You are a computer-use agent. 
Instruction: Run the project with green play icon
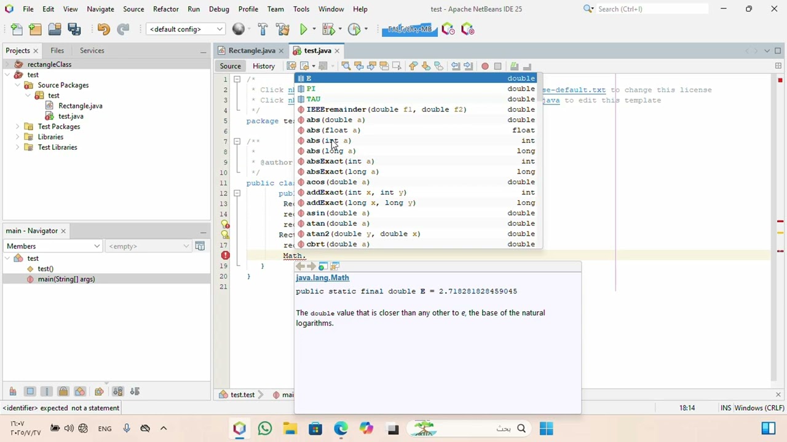(x=303, y=29)
